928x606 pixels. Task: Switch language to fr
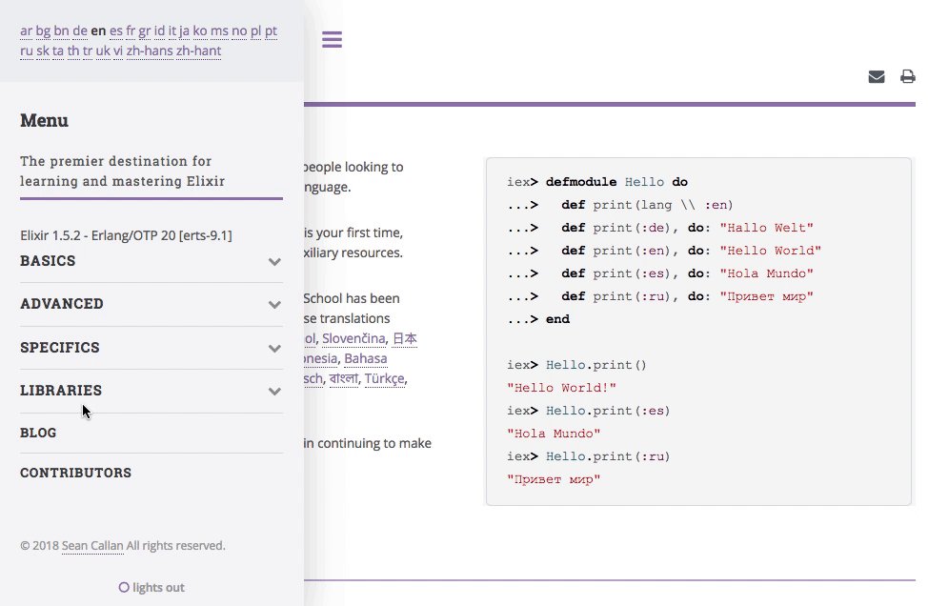click(131, 30)
